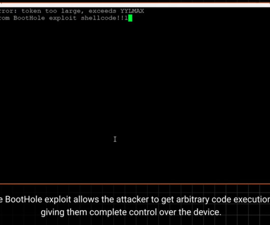
Task: Click subtitle word giving on second line
Action: (x=52, y=213)
